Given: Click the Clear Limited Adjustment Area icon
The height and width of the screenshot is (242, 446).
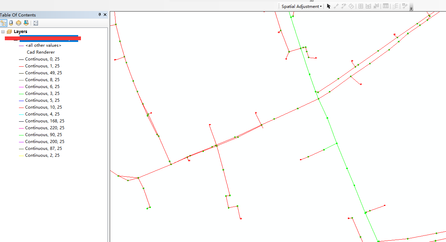Looking at the screenshot, I should pyautogui.click(x=376, y=6).
